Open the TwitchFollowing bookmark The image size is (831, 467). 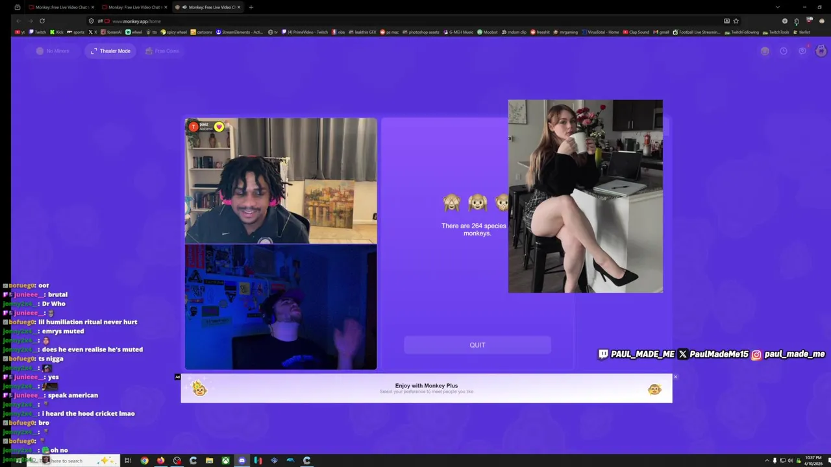[x=741, y=32]
